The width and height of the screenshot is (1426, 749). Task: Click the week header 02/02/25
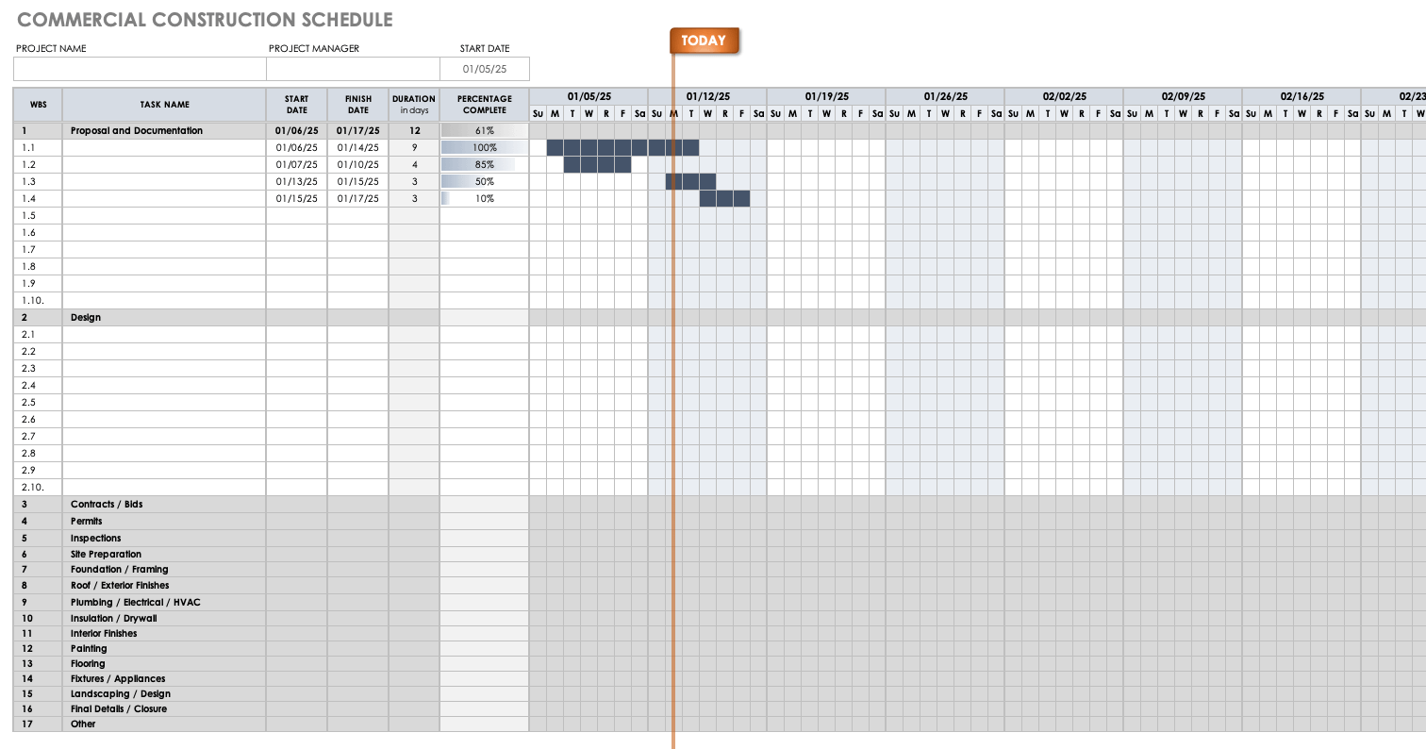[x=1064, y=97]
